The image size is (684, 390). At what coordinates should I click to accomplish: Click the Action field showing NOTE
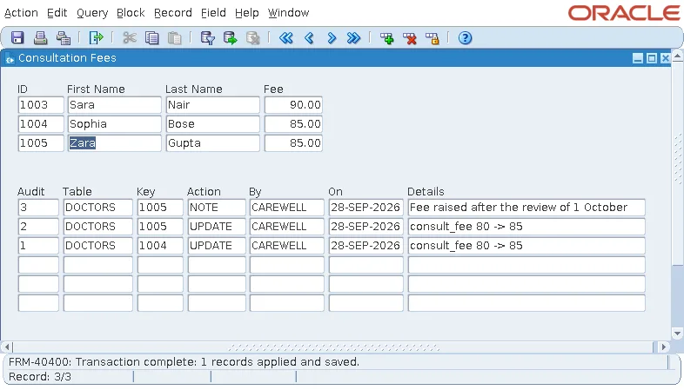217,208
